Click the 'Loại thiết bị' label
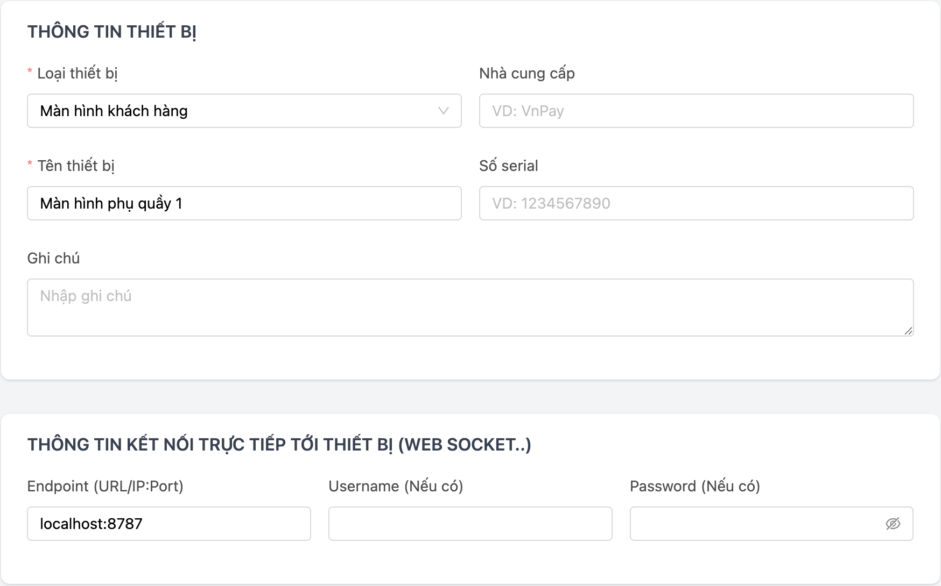Screen dimensions: 941x586 pyautogui.click(x=77, y=73)
